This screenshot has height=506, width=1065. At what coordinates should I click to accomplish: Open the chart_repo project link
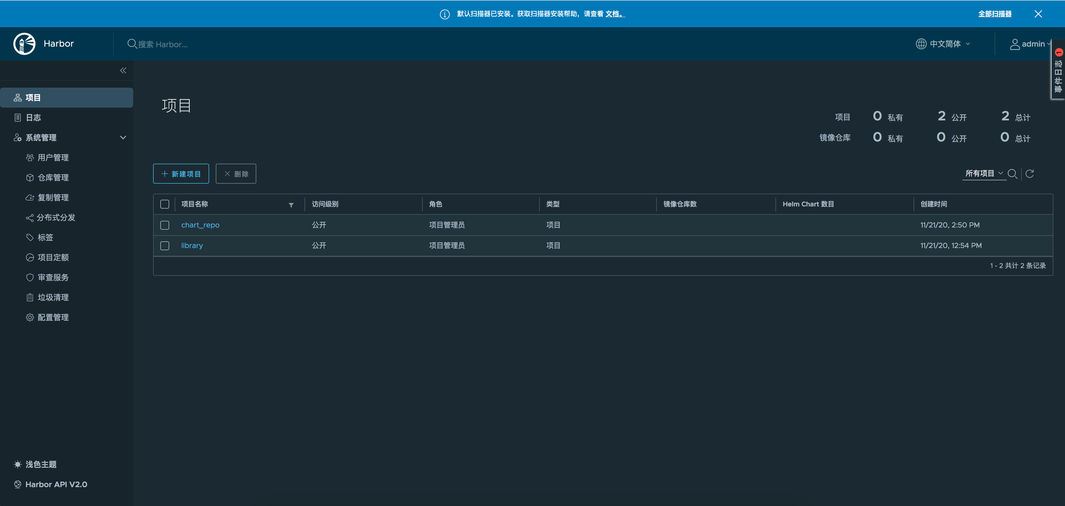coord(200,225)
